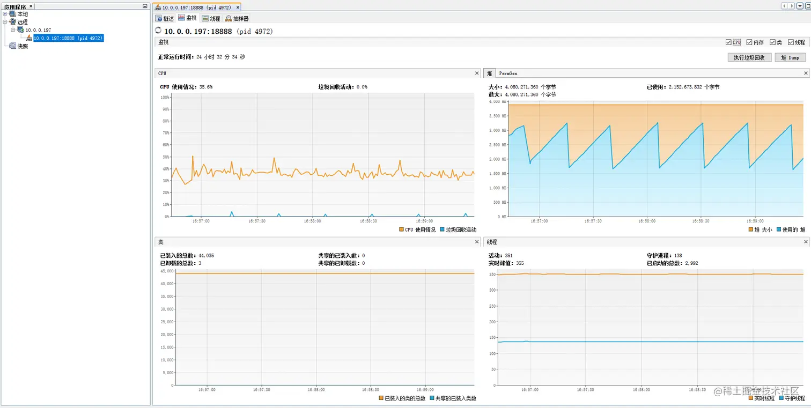Select the 10.0.0.197:18888 (pid 4972) tree node
This screenshot has width=811, height=408.
point(68,38)
